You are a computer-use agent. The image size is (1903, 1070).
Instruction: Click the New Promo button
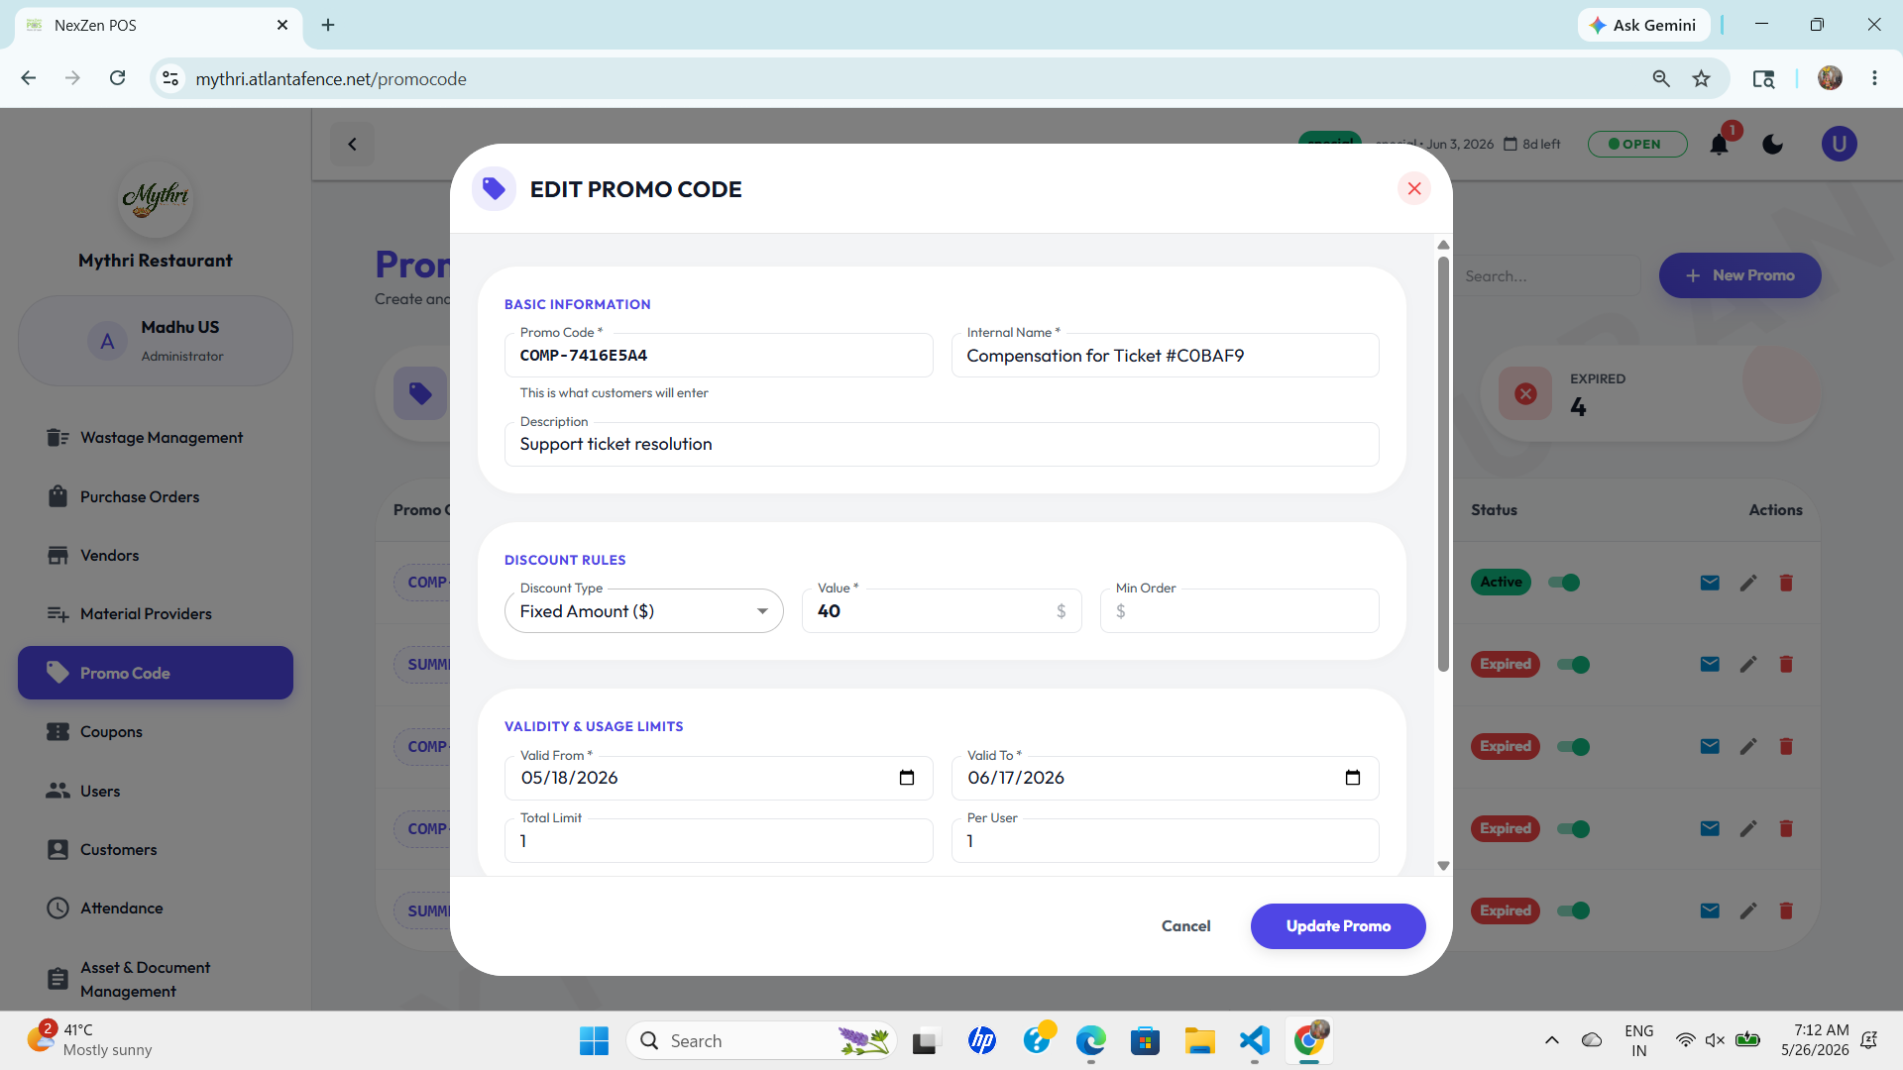click(1739, 275)
